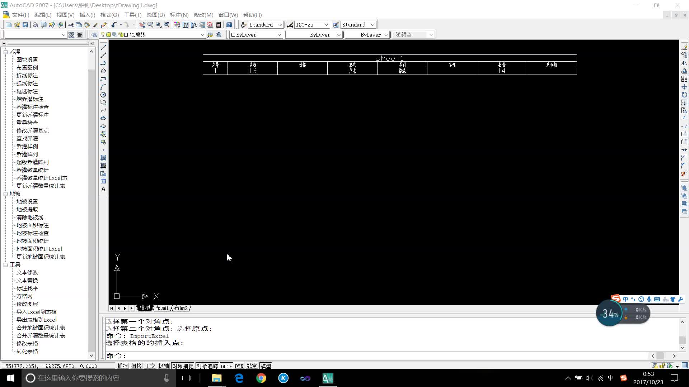Open the Insert Table tool
This screenshot has height=387, width=689.
tap(103, 181)
